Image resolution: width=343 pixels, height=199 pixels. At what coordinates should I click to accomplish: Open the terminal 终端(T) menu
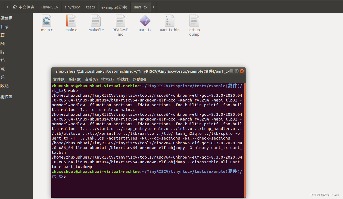[123, 79]
